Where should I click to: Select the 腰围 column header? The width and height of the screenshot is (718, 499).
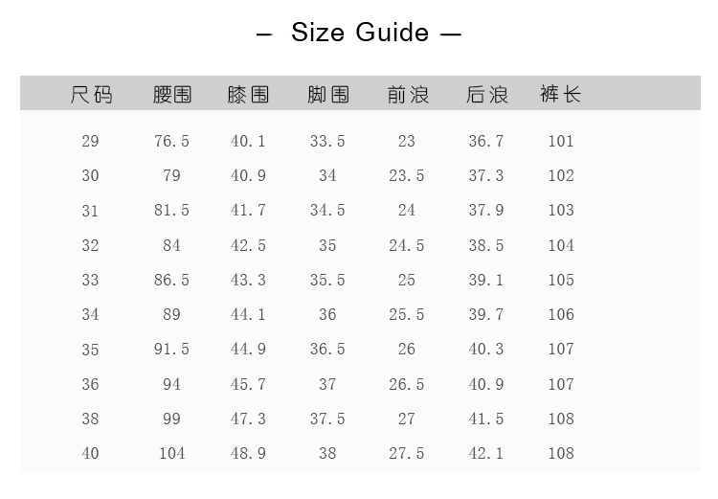172,95
